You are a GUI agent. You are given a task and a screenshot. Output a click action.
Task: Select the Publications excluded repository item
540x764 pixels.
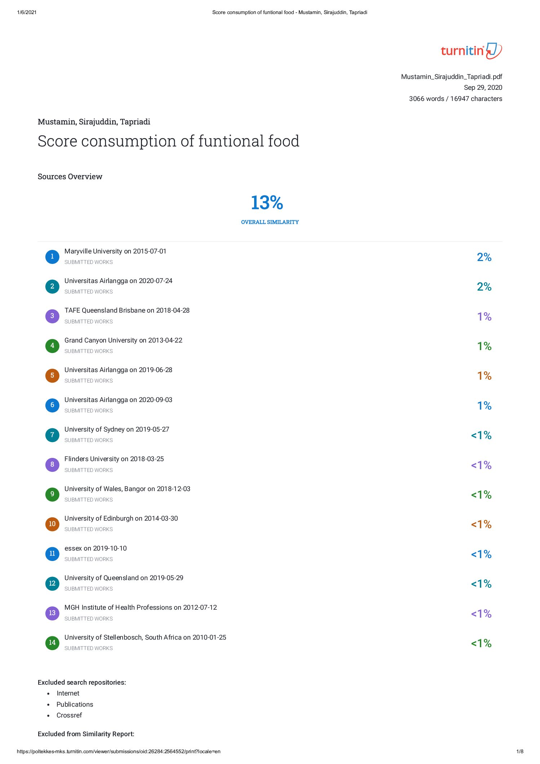[75, 705]
